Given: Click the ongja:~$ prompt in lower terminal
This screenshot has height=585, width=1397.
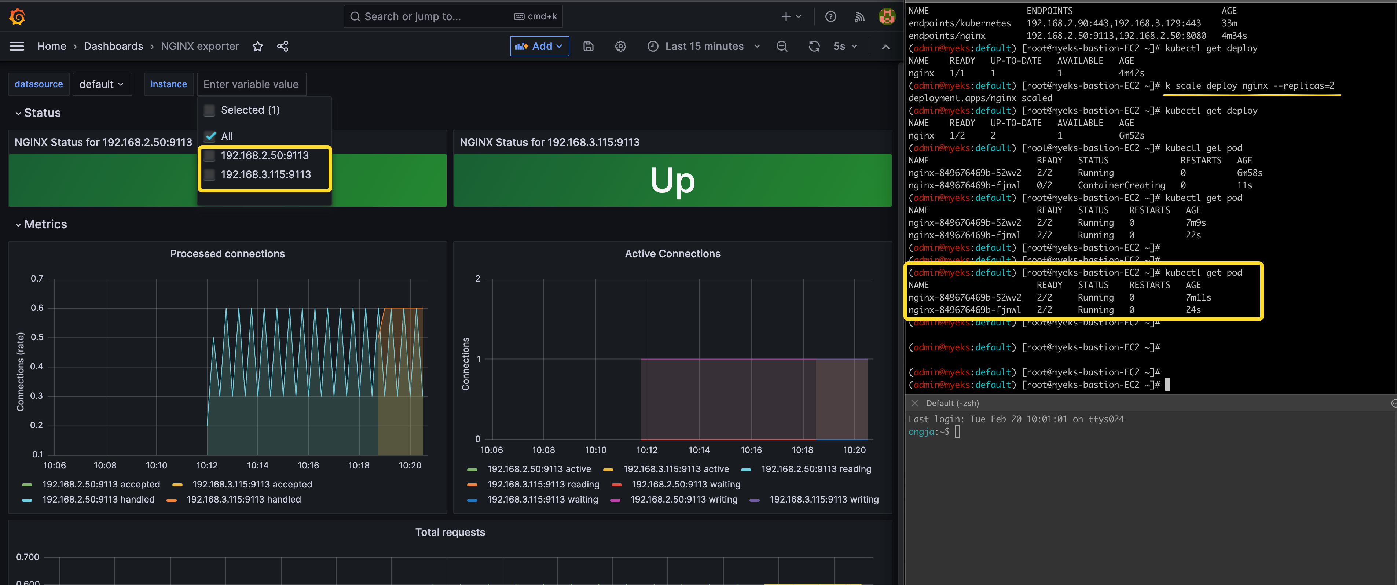Looking at the screenshot, I should pos(928,432).
